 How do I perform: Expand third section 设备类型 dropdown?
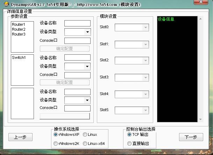87,100
